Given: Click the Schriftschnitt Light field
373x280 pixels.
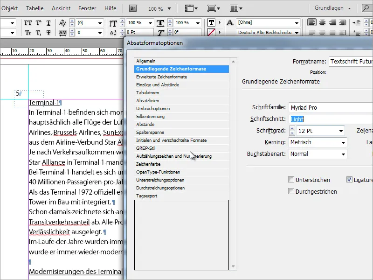Looking at the screenshot, I should click(331, 119).
